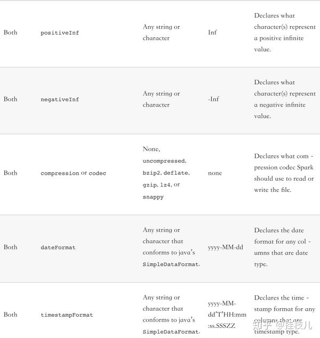Click the Inf default value

pos(212,33)
